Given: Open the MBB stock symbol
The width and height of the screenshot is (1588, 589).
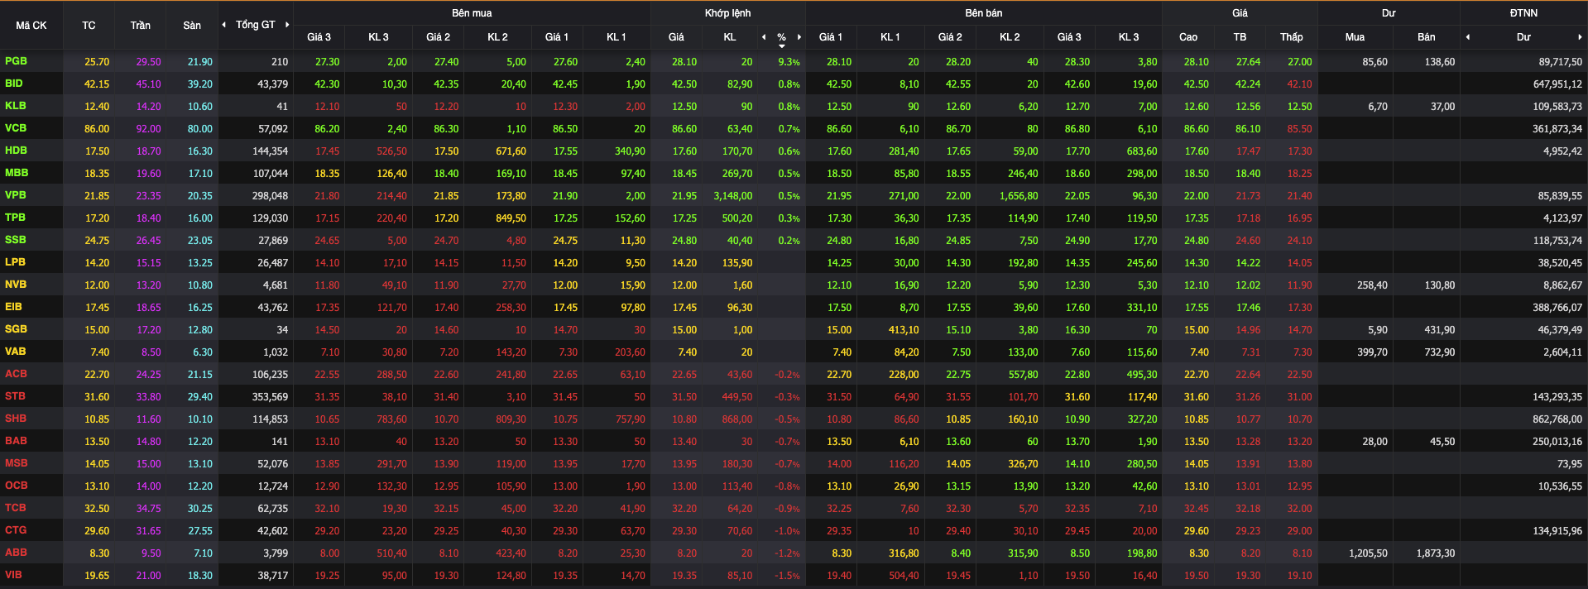Looking at the screenshot, I should tap(17, 173).
